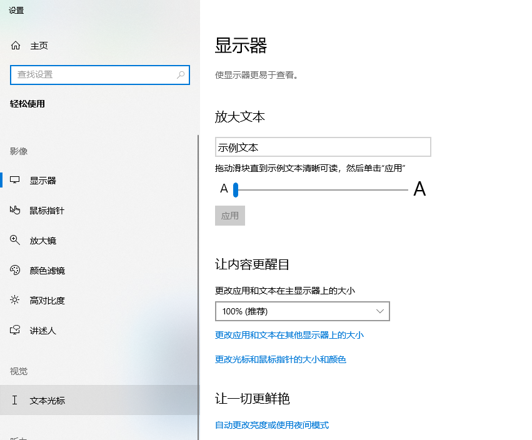Viewport: 532px width, 440px height.
Task: Open Magnifier via its zoom icon
Action: [16, 241]
